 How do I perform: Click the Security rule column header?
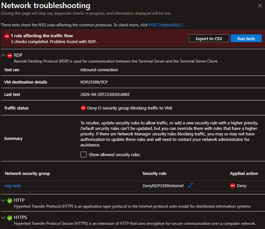point(154,173)
